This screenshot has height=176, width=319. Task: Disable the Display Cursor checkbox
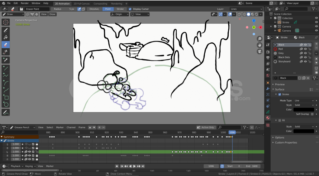[x=130, y=9]
